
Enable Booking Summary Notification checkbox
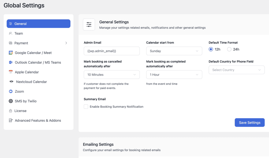click(86, 107)
